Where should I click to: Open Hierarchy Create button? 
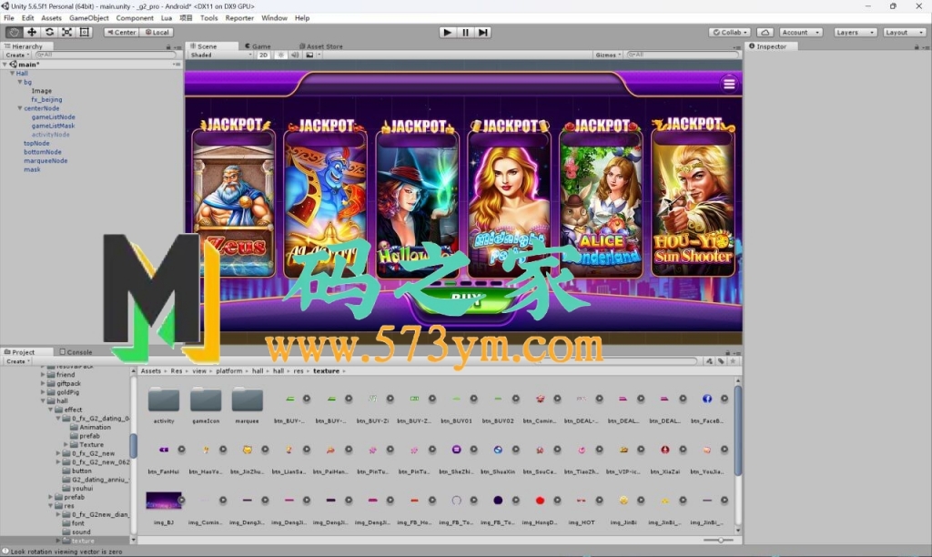18,55
